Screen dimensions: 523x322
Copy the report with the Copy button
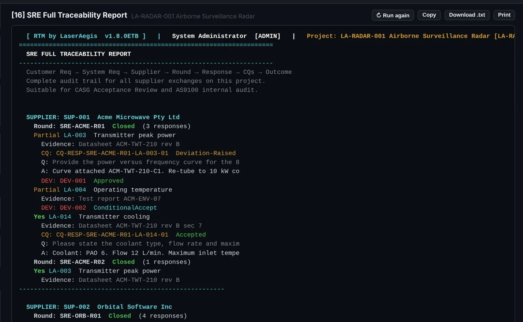click(429, 15)
